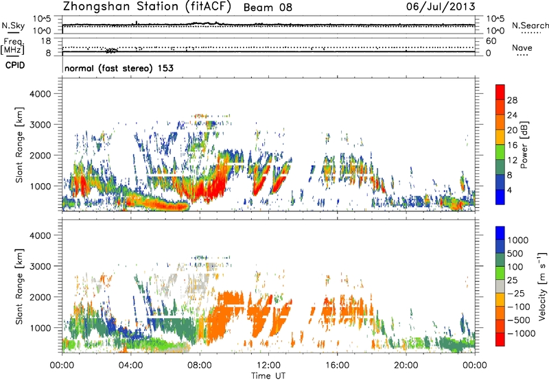Click the 'Freq. [MHz]' label
Viewport: 549px width, 380px height.
pyautogui.click(x=13, y=47)
